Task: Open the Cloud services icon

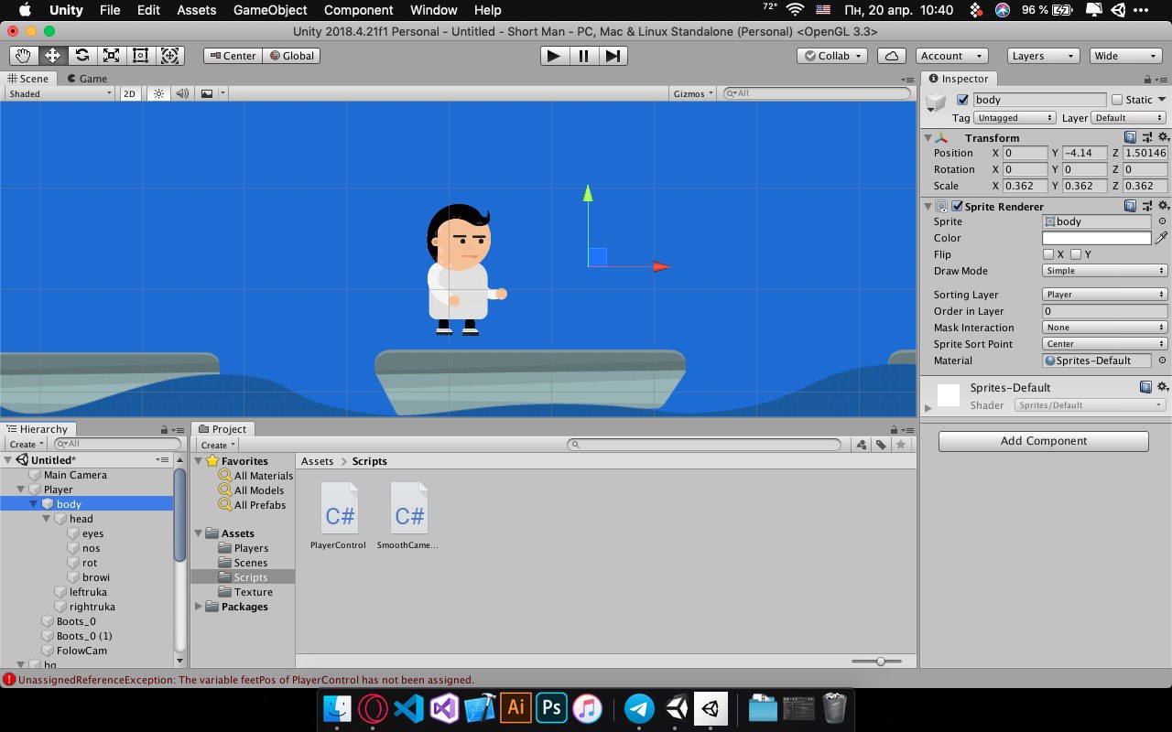Action: (892, 56)
